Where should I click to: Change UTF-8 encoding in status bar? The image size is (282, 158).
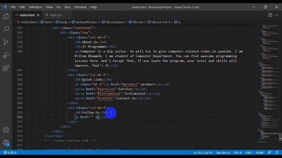click(x=237, y=153)
